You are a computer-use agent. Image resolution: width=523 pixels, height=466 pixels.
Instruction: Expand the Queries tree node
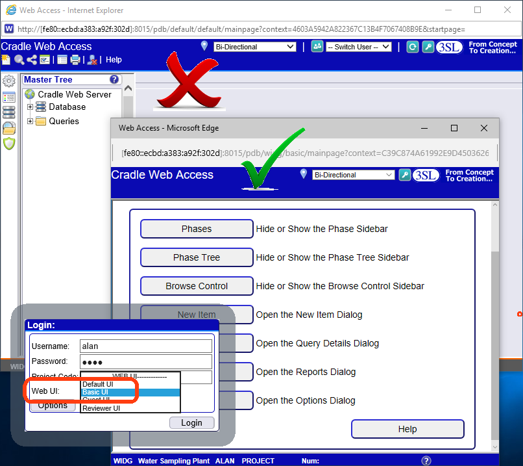[x=30, y=121]
